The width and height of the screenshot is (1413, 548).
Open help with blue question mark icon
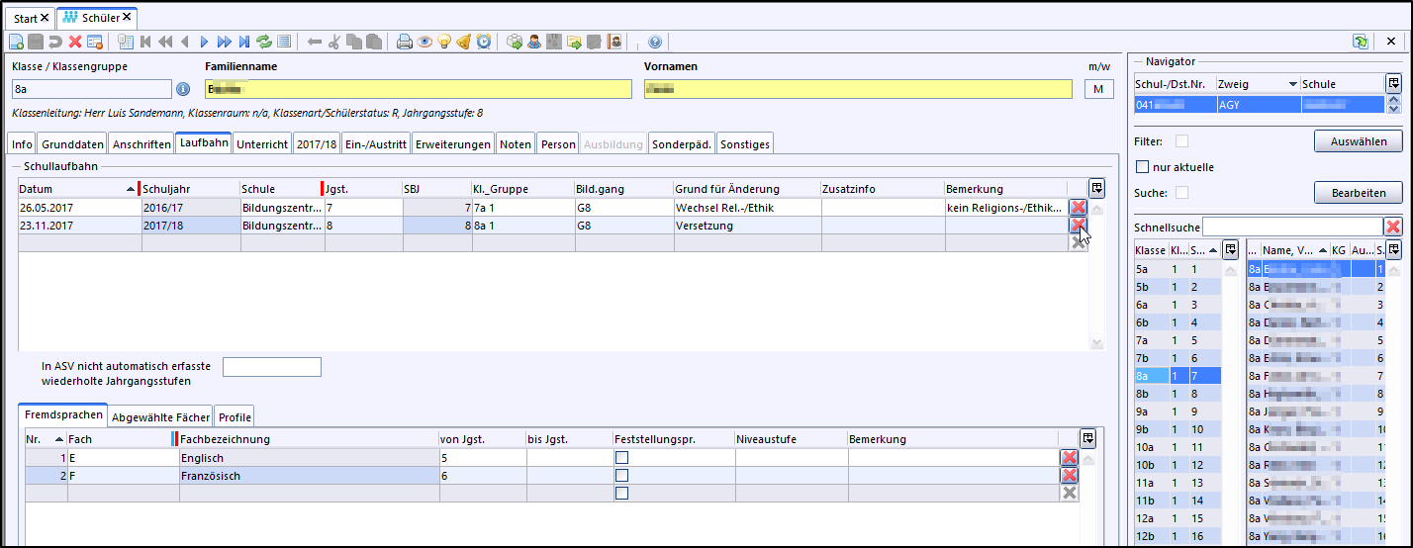click(x=654, y=42)
